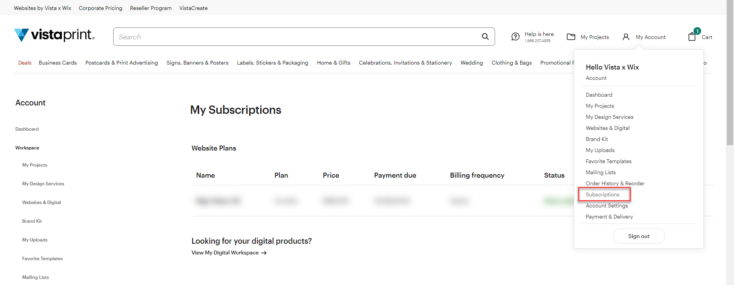Image resolution: width=734 pixels, height=285 pixels.
Task: Select Mailing Lists in left sidebar
Action: [x=36, y=277]
